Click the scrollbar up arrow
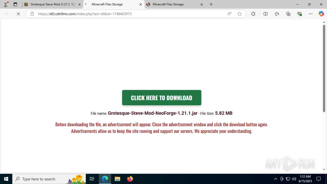The height and width of the screenshot is (184, 327). [x=324, y=22]
